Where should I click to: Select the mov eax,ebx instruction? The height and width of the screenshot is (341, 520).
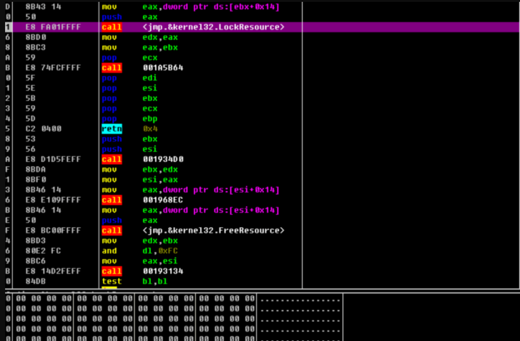tap(140, 48)
